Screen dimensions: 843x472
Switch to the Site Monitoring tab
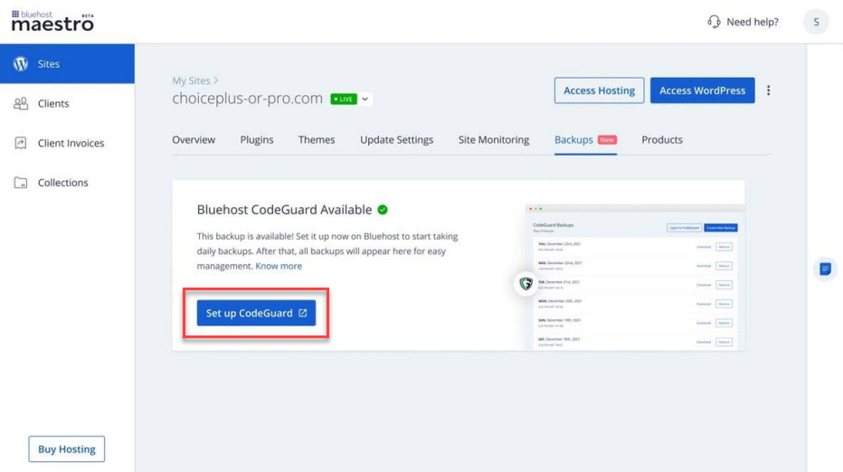[494, 140]
